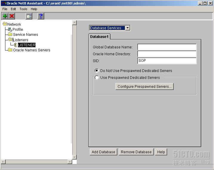The height and width of the screenshot is (170, 214).
Task: Click the tree pane vertical scrollbar track
Action: pyautogui.click(x=74, y=90)
